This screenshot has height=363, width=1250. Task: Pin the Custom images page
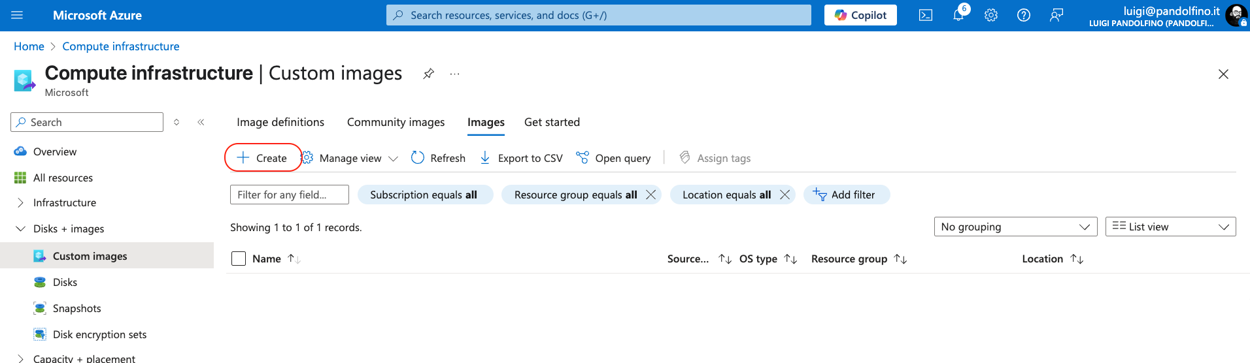pos(428,74)
